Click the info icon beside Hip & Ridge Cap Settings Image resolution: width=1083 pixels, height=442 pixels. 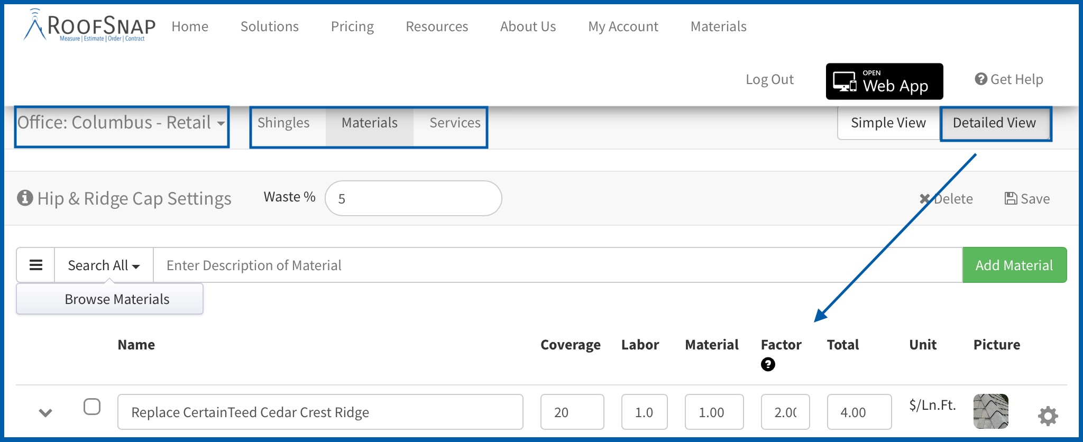tap(25, 198)
